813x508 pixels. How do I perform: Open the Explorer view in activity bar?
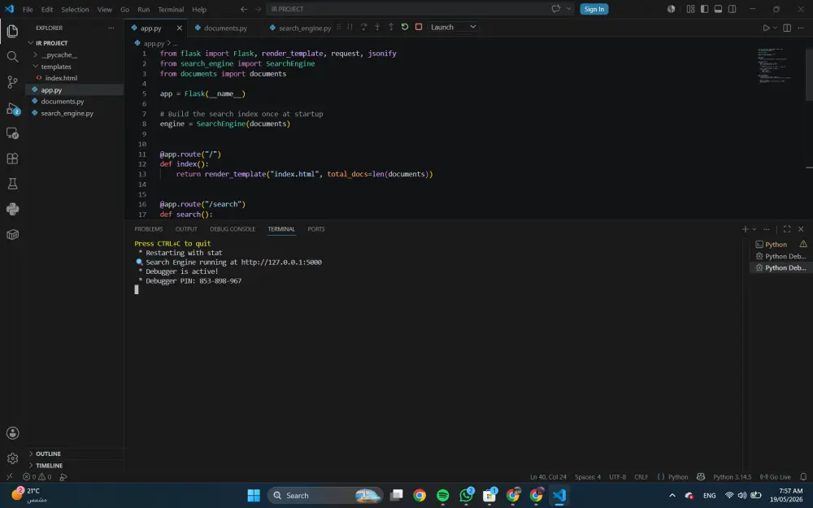click(12, 31)
